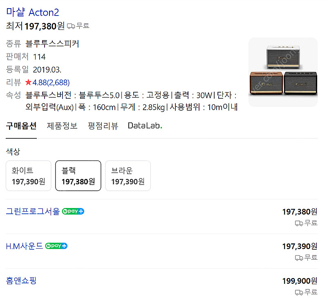This screenshot has height=301, width=327.
Task: Open the 평점리뷰 tab
Action: 103,126
